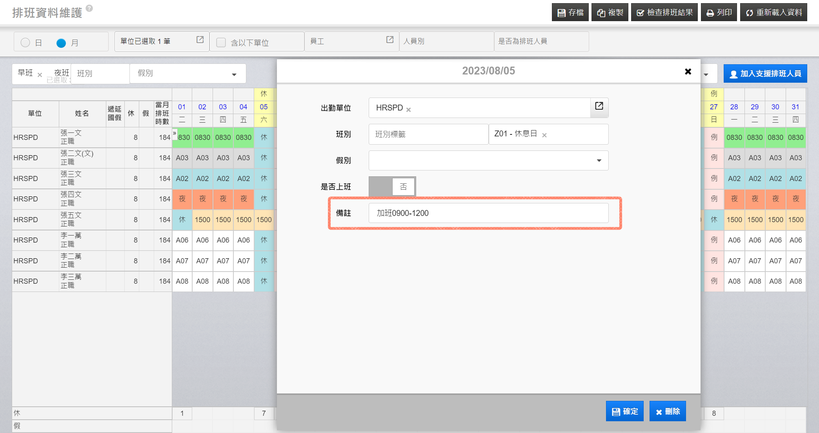Image resolution: width=819 pixels, height=433 pixels.
Task: Remove HRSPD tag from attendance unit
Action: (x=408, y=110)
